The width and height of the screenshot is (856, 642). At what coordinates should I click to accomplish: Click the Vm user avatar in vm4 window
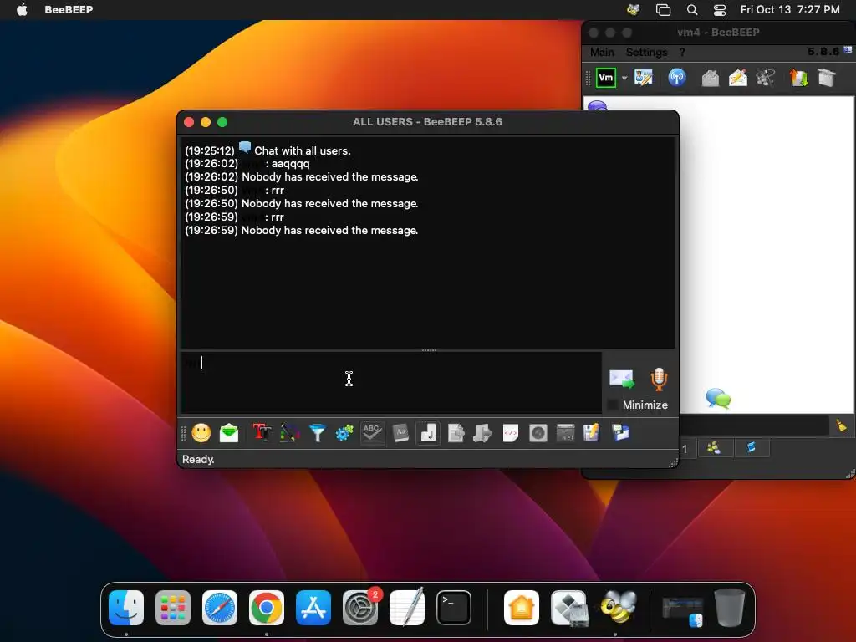(606, 78)
